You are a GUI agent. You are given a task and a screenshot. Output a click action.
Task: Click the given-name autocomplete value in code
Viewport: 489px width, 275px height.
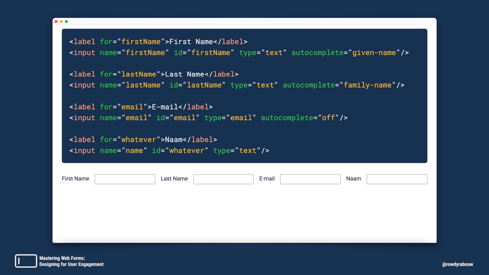tap(374, 53)
